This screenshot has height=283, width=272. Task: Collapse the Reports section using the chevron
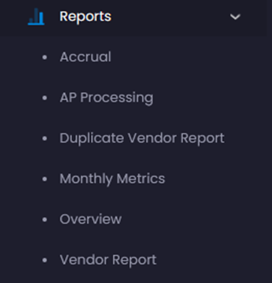click(235, 17)
